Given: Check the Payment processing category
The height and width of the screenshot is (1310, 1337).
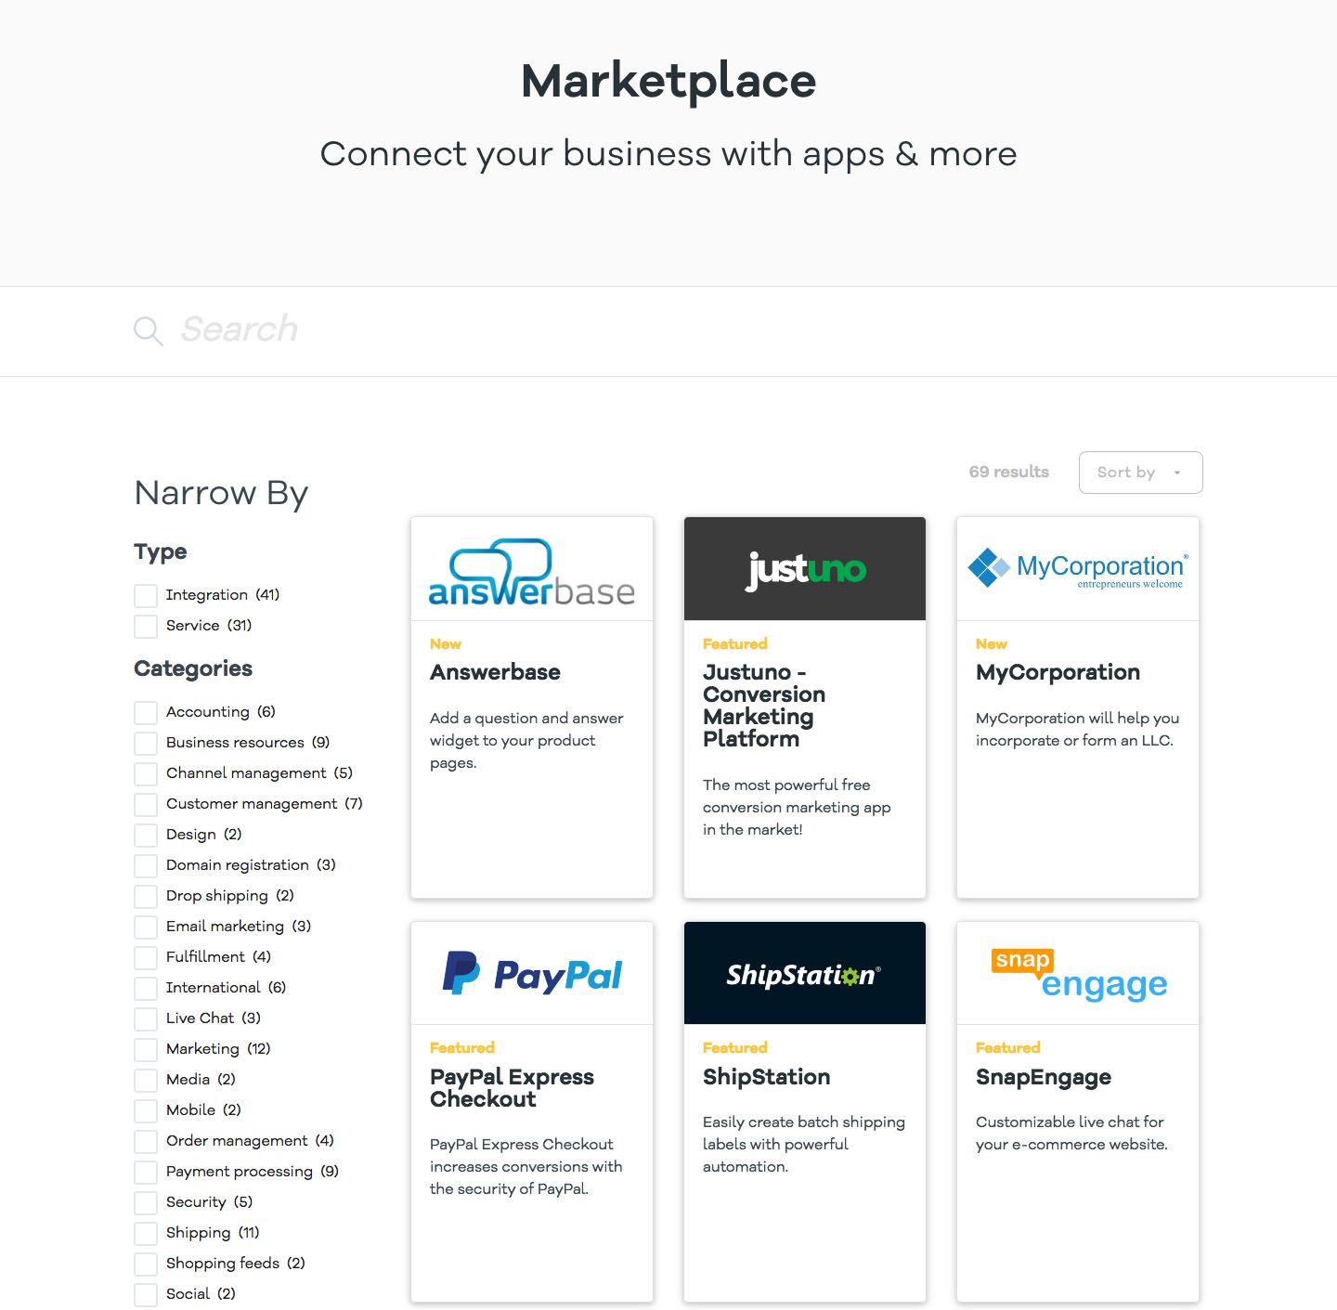Looking at the screenshot, I should coord(145,1172).
